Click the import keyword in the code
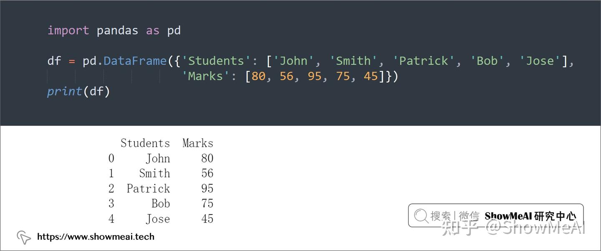Screen dimensions: 601x251 tap(68, 30)
